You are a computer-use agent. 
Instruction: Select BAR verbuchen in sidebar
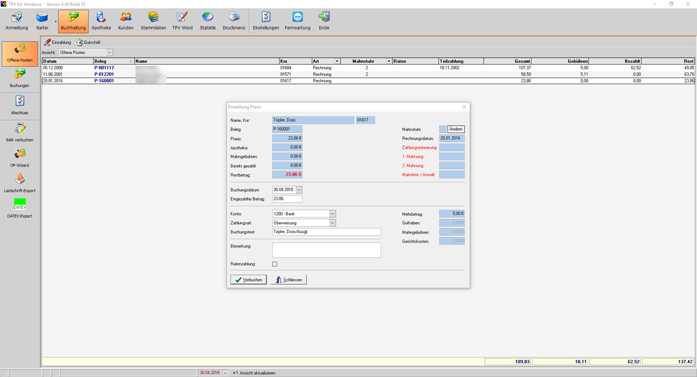20,132
